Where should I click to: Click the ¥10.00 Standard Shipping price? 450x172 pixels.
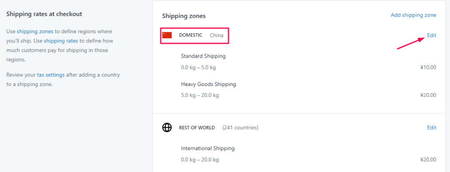click(x=428, y=68)
